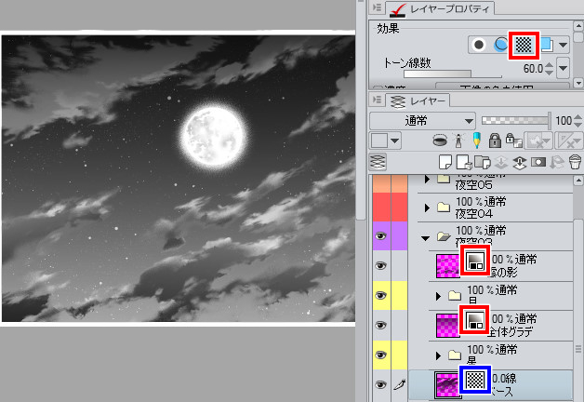The height and width of the screenshot is (402, 584).
Task: Hide the 夜空03 folder
Action: 380,235
